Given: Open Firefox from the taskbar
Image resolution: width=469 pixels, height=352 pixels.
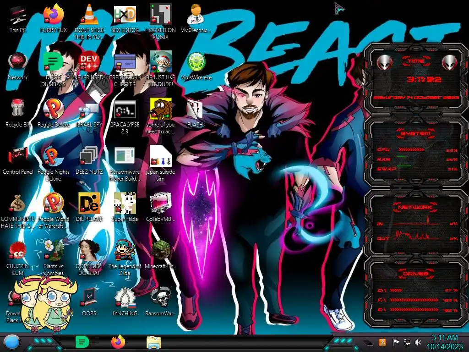Looking at the screenshot, I should click(118, 342).
